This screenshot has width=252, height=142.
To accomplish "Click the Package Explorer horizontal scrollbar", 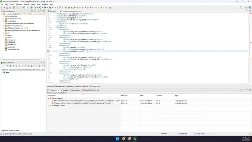I will tap(21, 59).
